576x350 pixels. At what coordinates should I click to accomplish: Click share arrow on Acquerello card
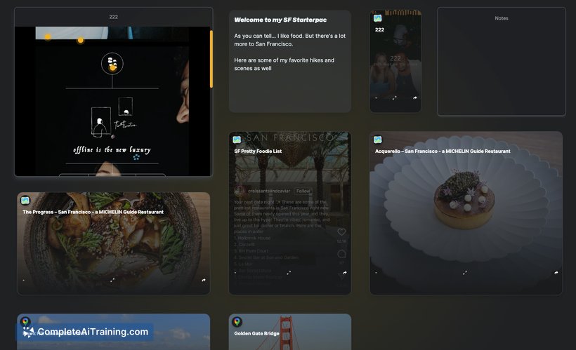click(556, 273)
